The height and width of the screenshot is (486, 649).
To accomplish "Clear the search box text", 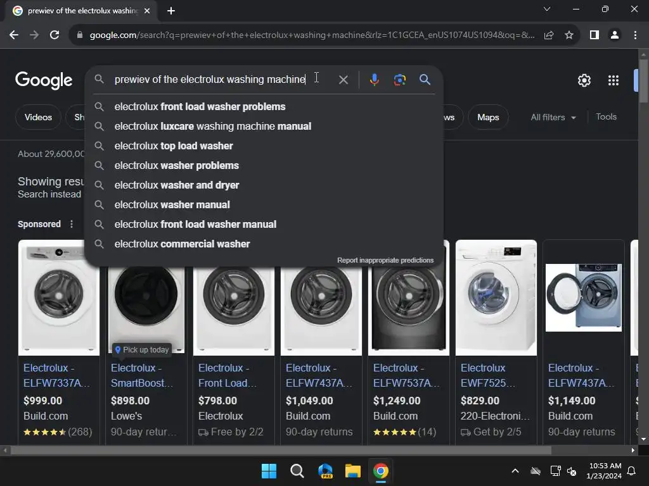I will point(343,80).
